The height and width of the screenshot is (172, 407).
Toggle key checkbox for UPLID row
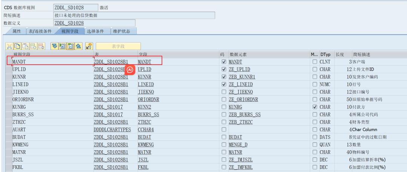point(224,69)
